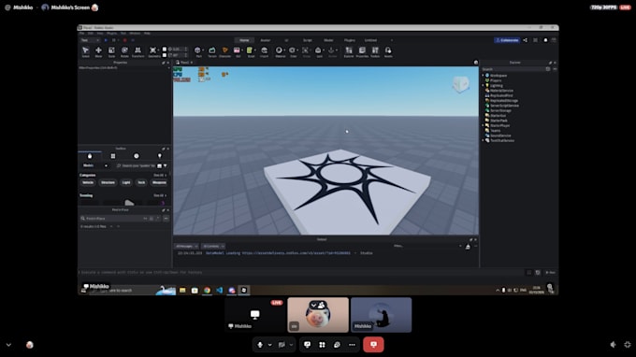Click the command bar input
Screen dimensions: 636x357
pos(300,272)
